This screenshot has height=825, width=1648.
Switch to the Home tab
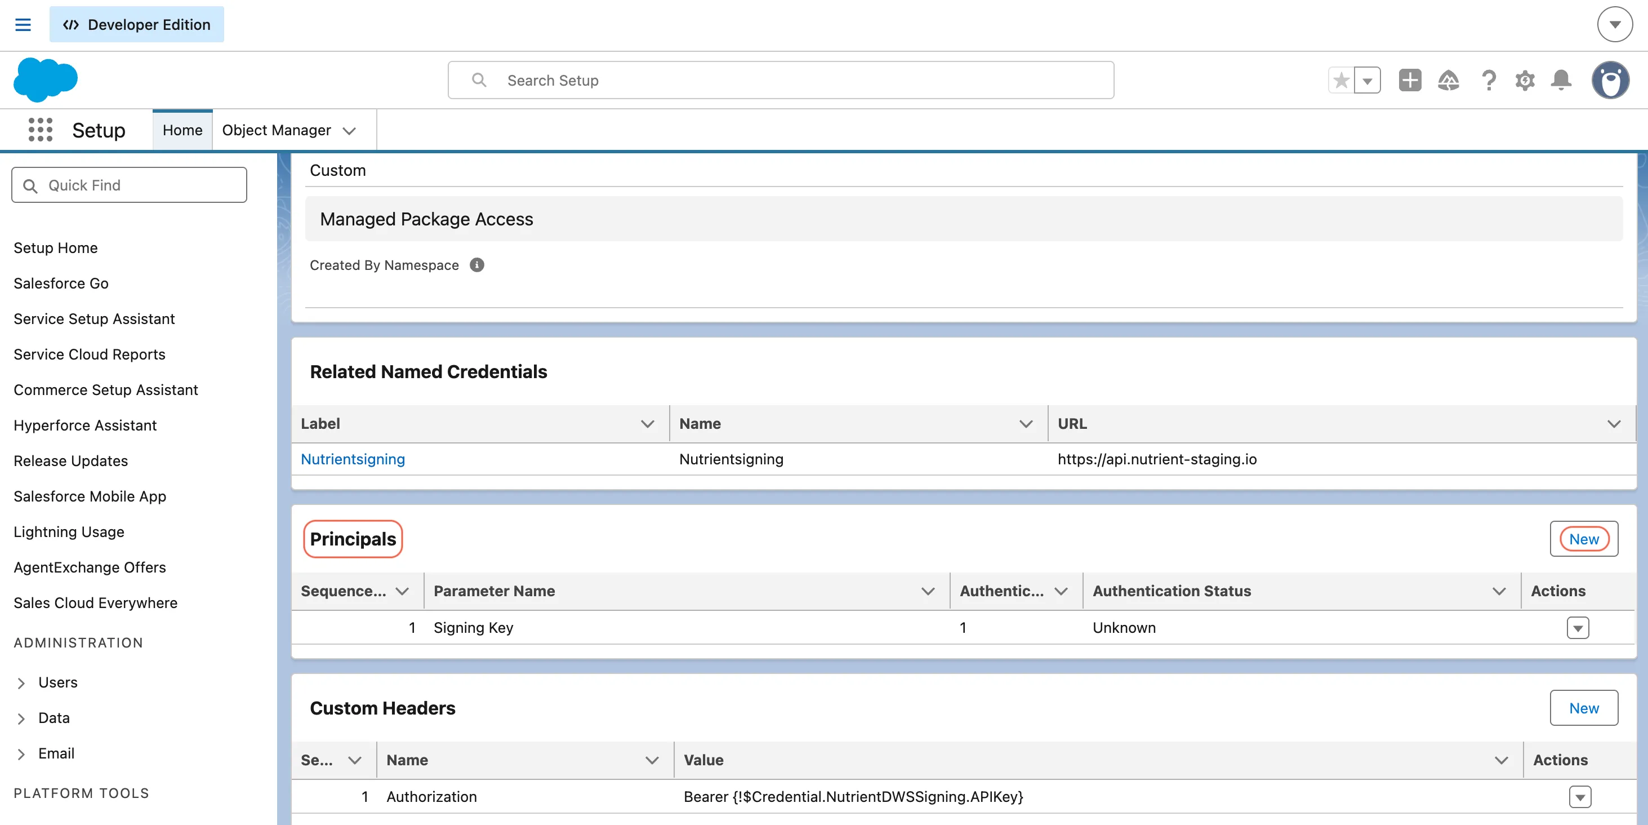tap(182, 130)
